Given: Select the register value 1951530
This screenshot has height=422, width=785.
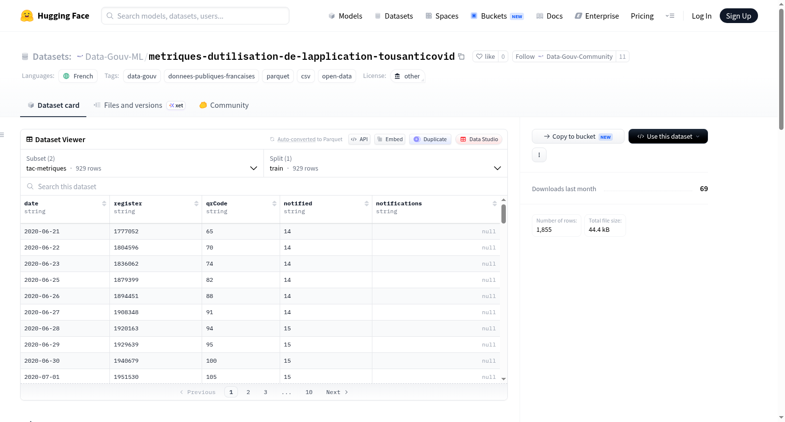Looking at the screenshot, I should [156, 377].
